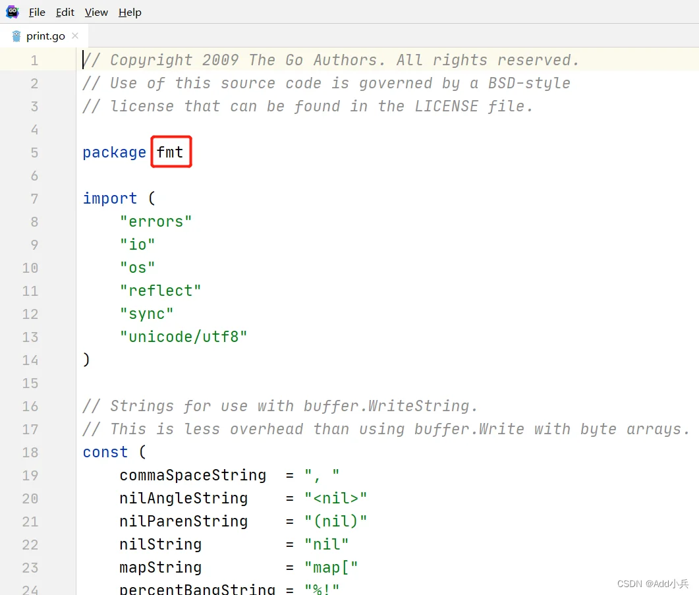
Task: Click the 'const' keyword on line 18
Action: [x=105, y=452]
